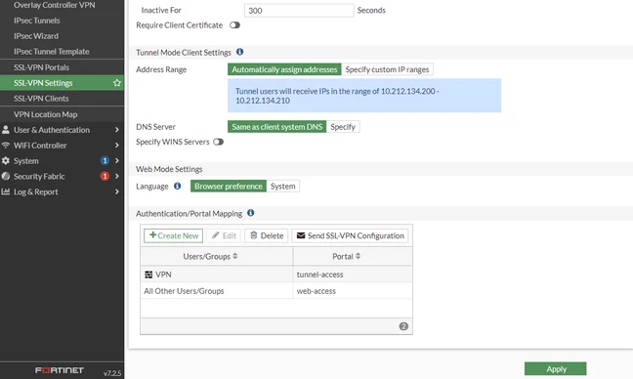
Task: Click the v7.2.5 version label
Action: pyautogui.click(x=111, y=373)
